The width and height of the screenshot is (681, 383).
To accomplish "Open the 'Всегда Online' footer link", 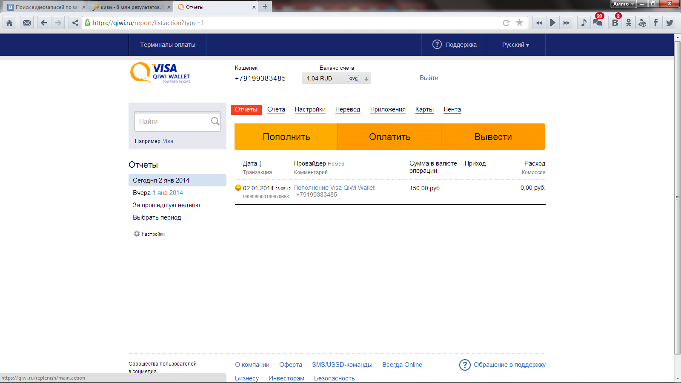I will (x=402, y=365).
